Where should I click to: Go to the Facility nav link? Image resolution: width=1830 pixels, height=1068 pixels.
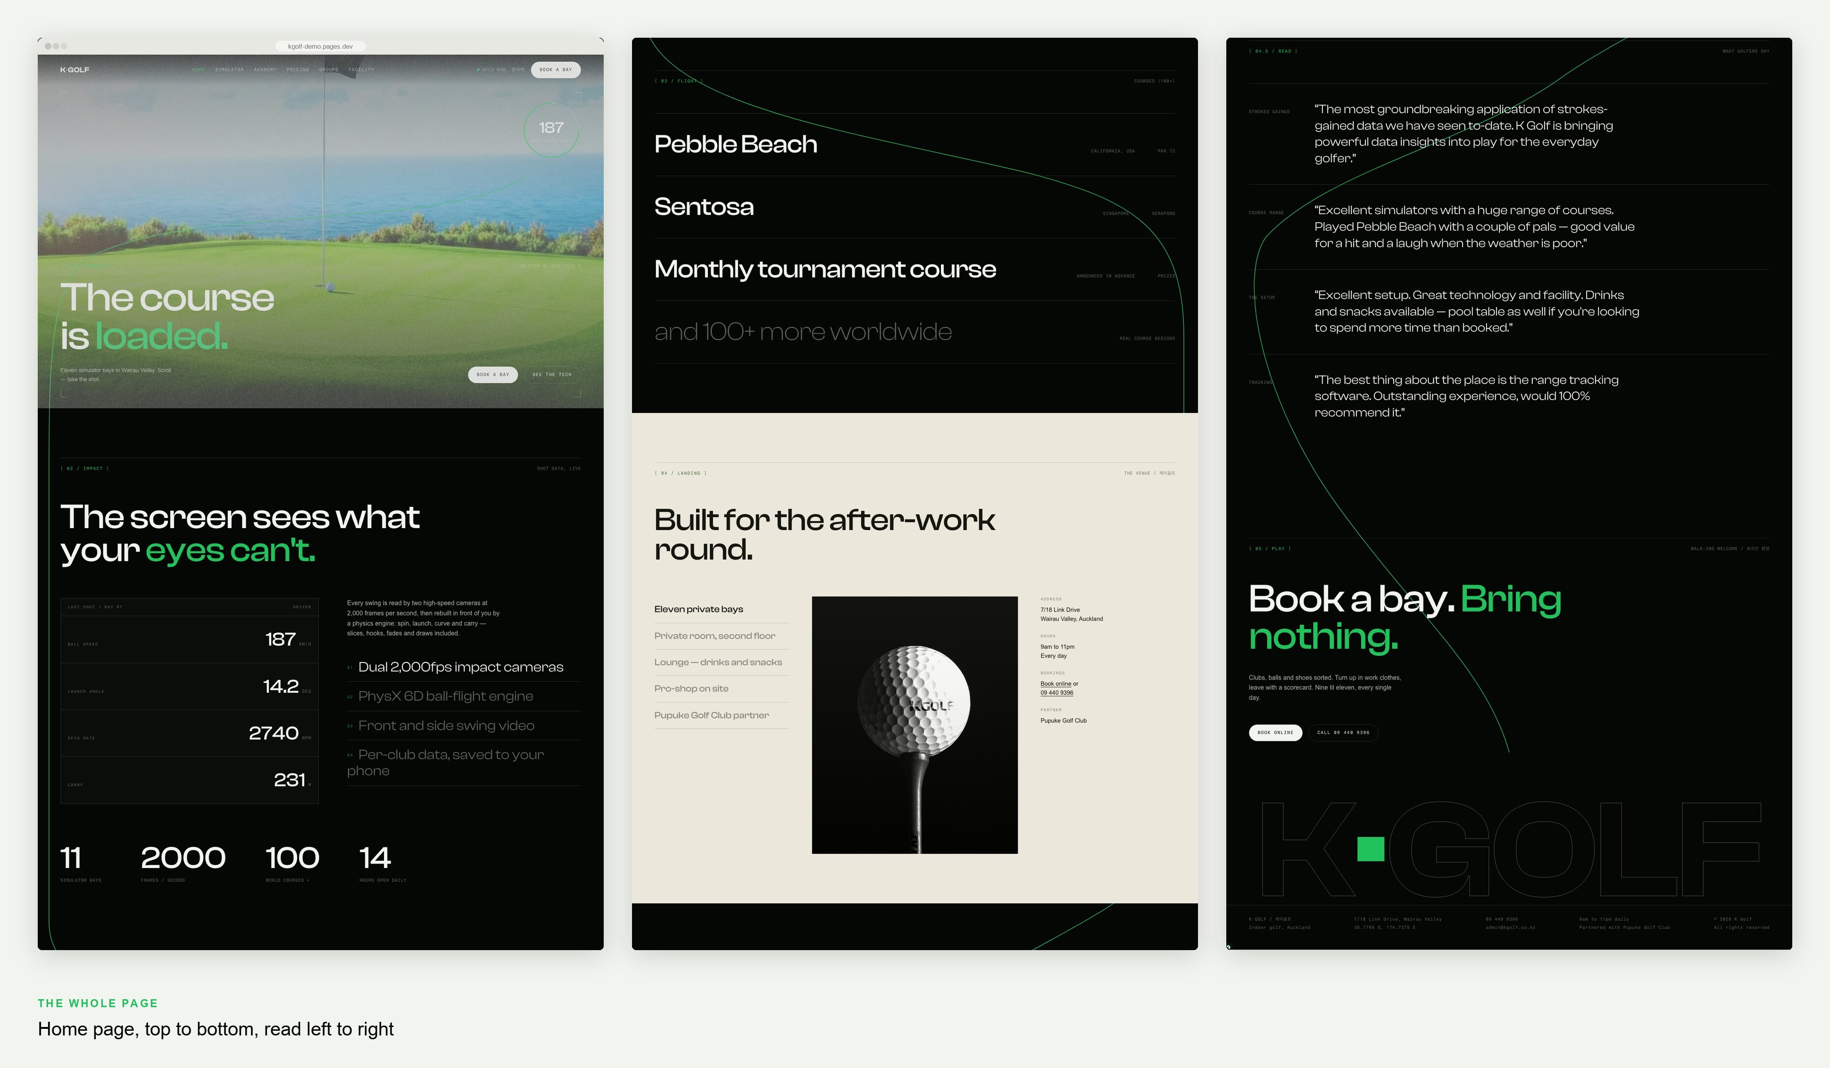pos(361,70)
